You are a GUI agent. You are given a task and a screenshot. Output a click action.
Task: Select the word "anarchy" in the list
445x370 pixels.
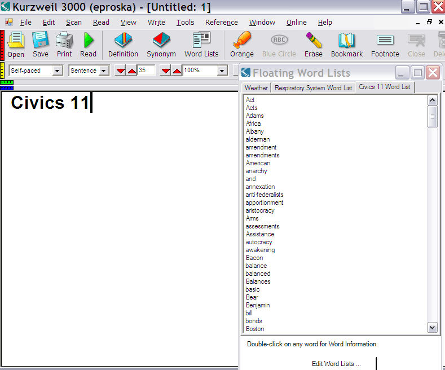click(x=256, y=171)
